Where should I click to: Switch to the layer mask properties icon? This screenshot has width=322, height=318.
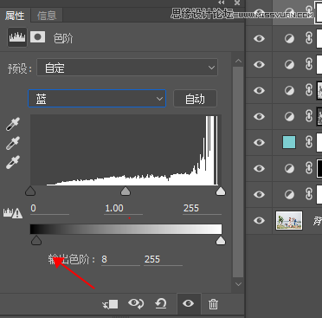[37, 37]
